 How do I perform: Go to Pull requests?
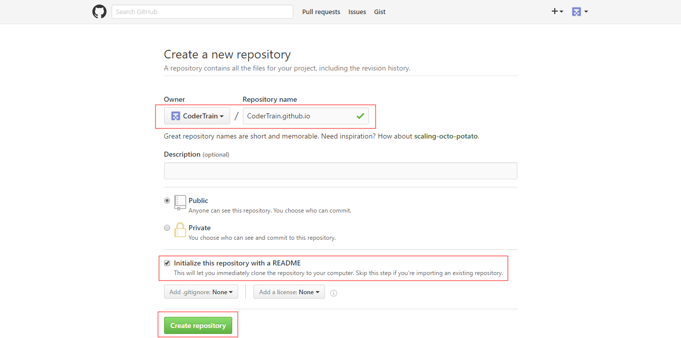pyautogui.click(x=321, y=12)
